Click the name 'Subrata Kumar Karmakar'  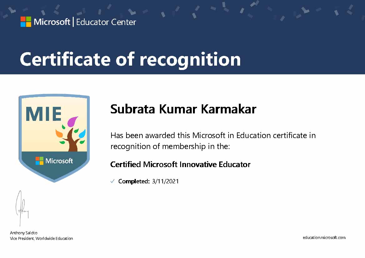pyautogui.click(x=183, y=109)
